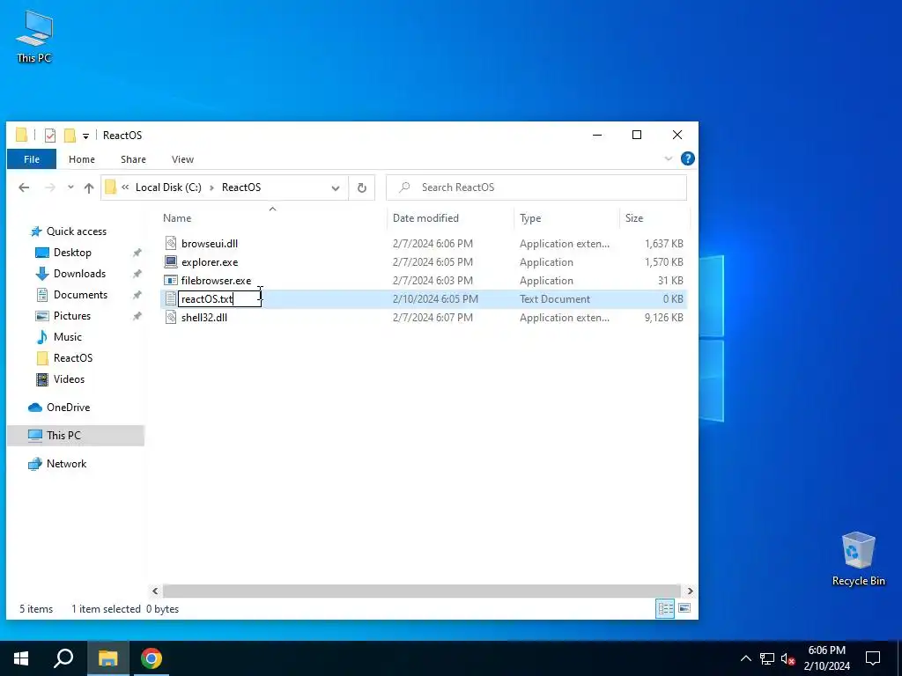Image resolution: width=902 pixels, height=676 pixels.
Task: Select OneDrive in navigation pane
Action: [68, 408]
